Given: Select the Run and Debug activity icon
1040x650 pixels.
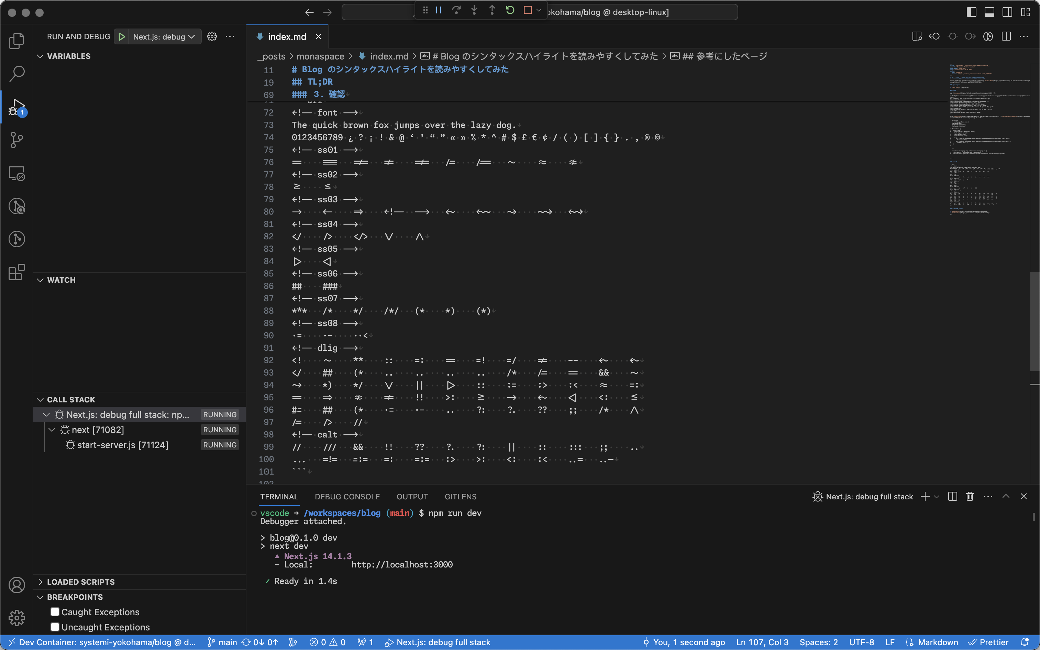Looking at the screenshot, I should tap(17, 107).
